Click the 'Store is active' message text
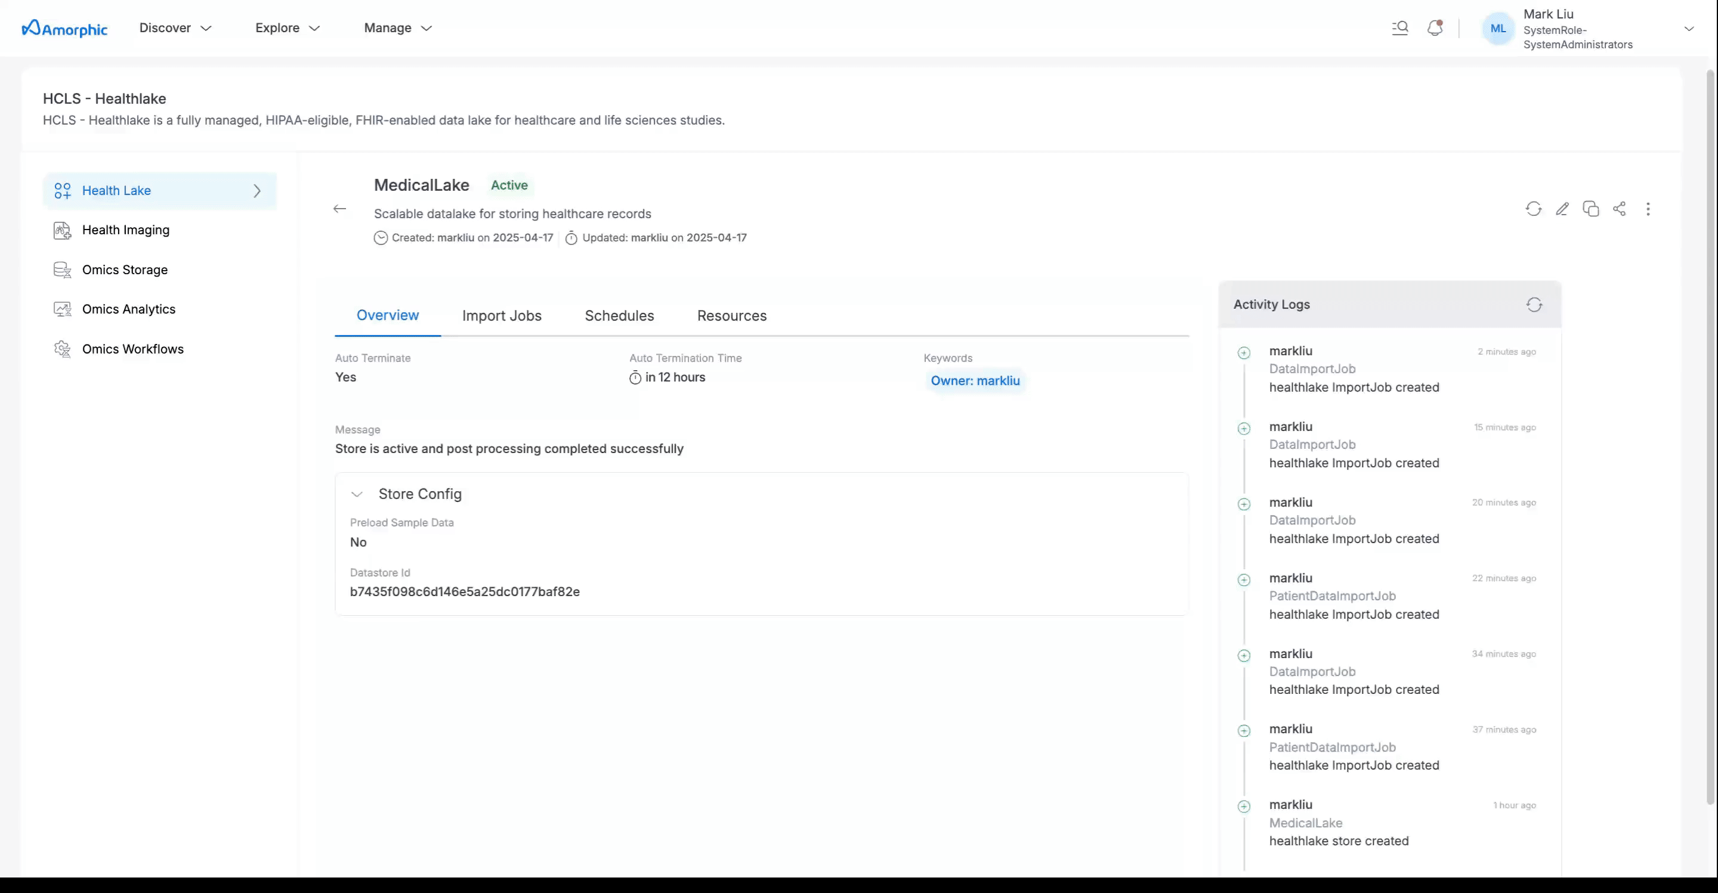Screen dimensions: 1718x893 (x=509, y=449)
